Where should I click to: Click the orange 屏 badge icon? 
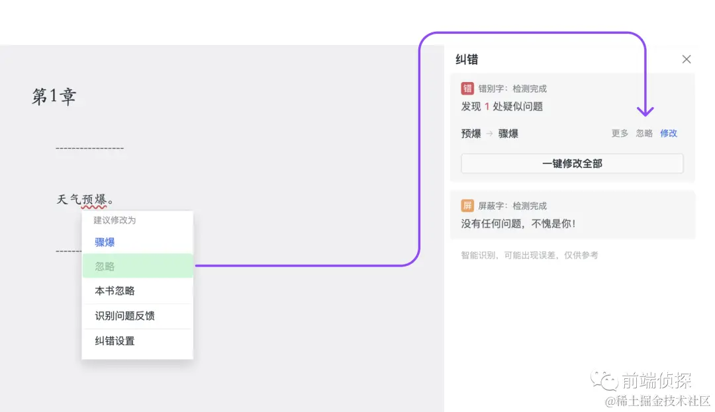click(x=467, y=205)
